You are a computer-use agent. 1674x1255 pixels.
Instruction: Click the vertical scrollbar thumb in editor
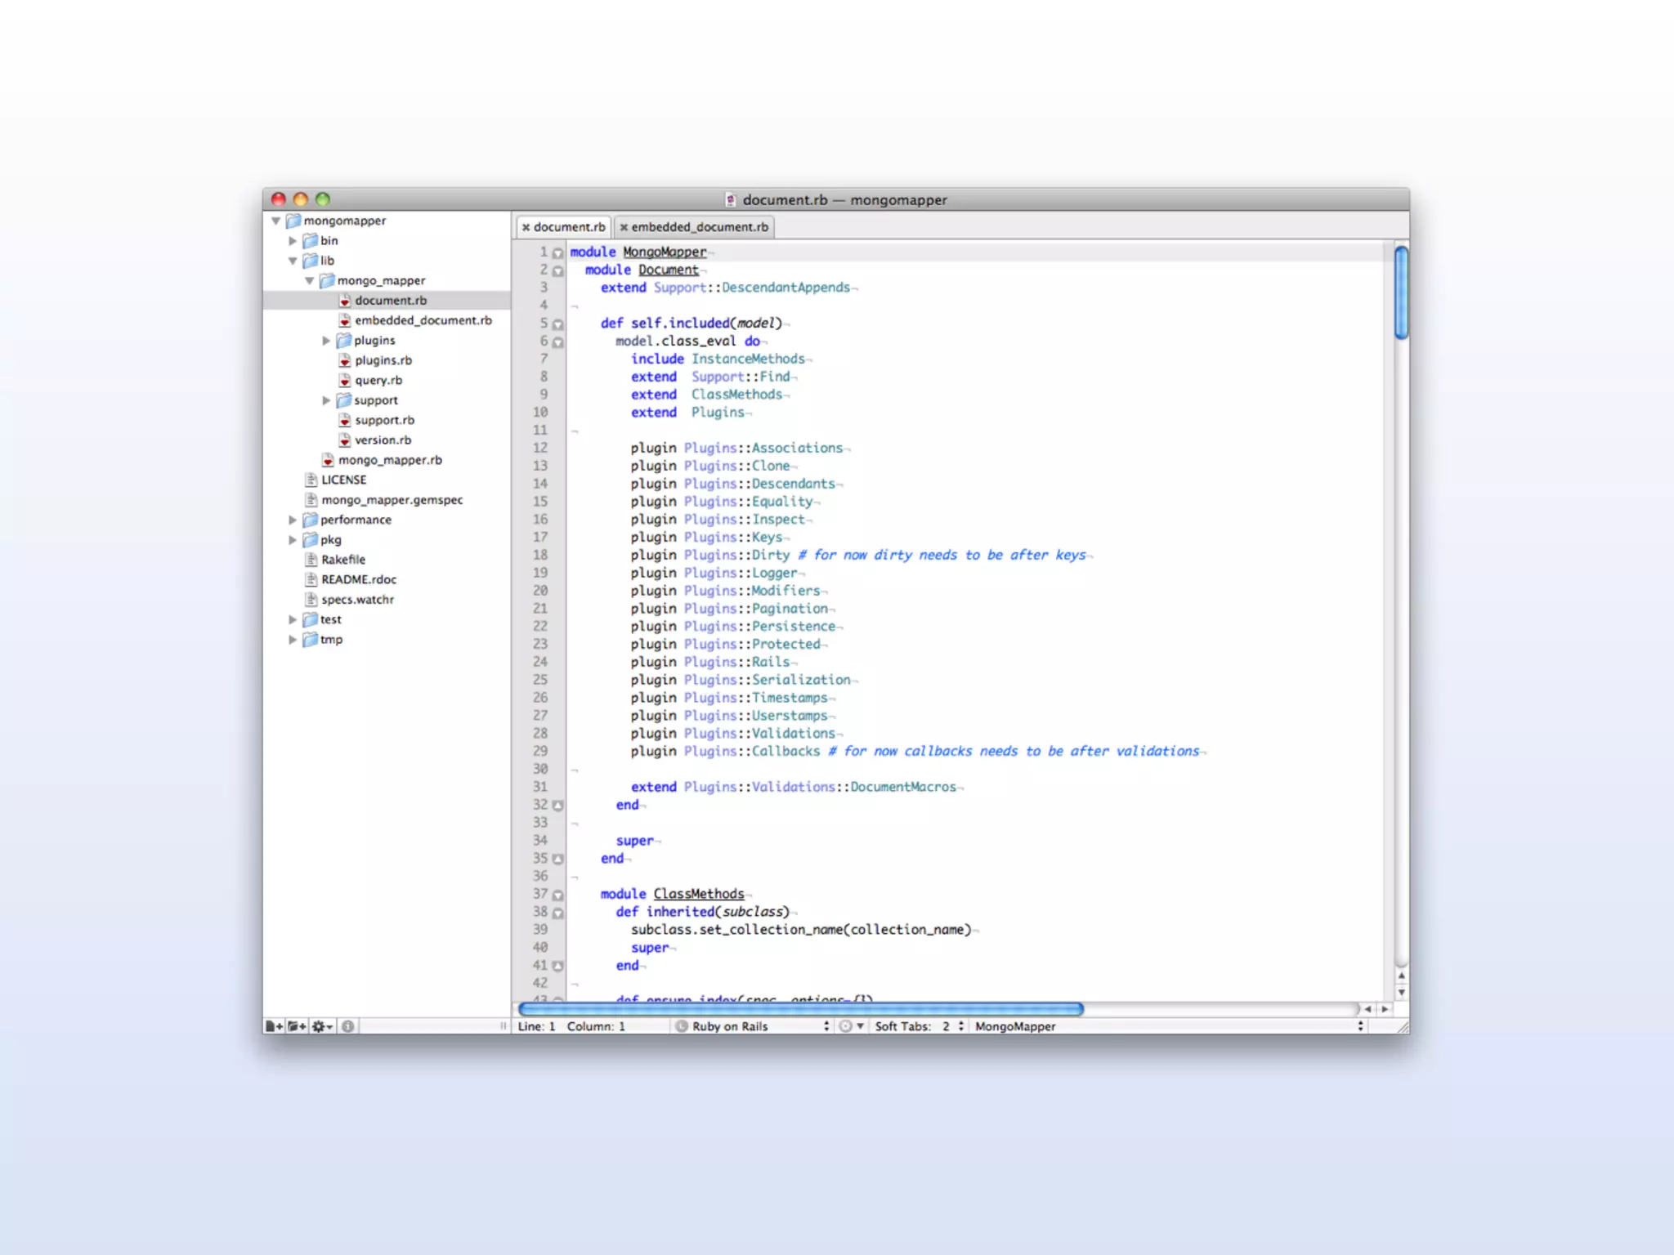pyautogui.click(x=1401, y=292)
